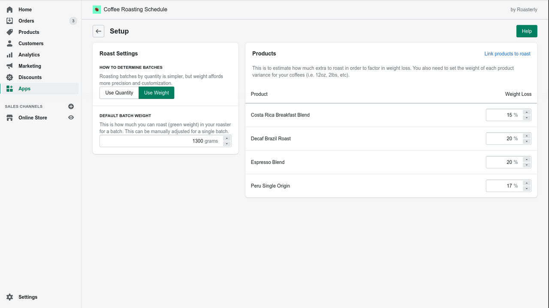Open the Analytics bar chart icon
The width and height of the screenshot is (549, 308).
pos(9,54)
